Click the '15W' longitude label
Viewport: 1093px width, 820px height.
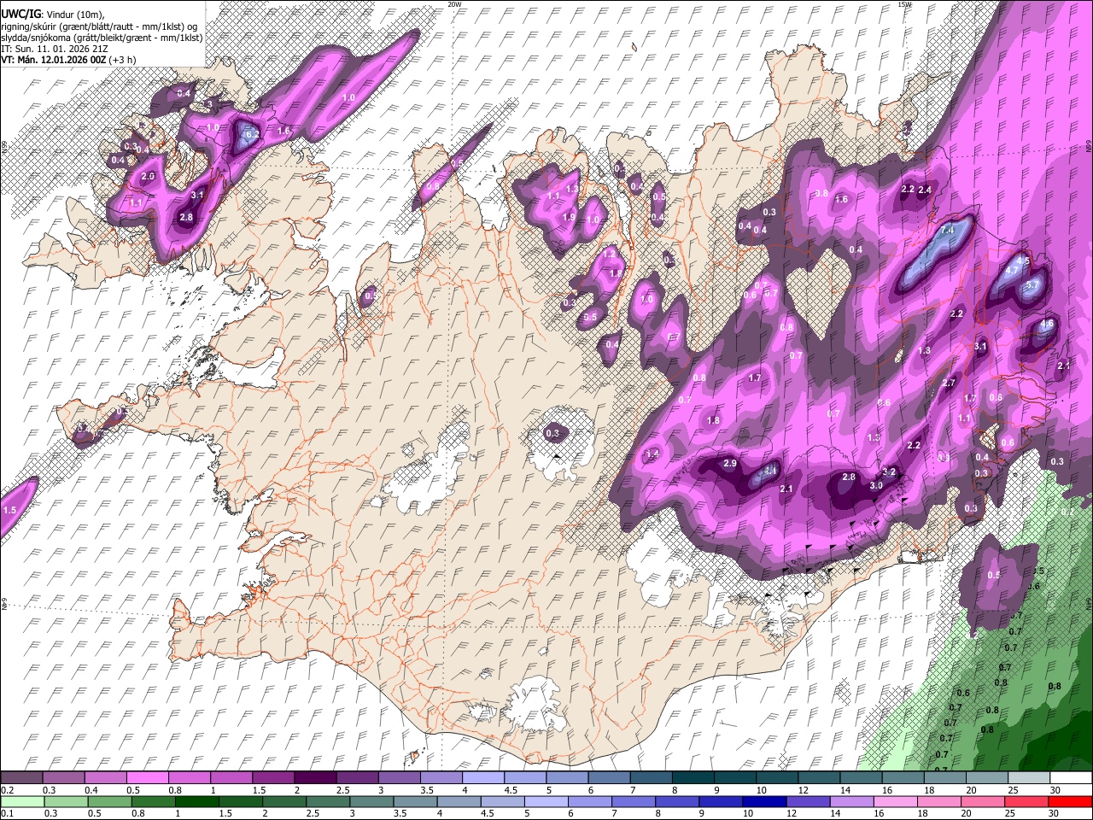904,4
